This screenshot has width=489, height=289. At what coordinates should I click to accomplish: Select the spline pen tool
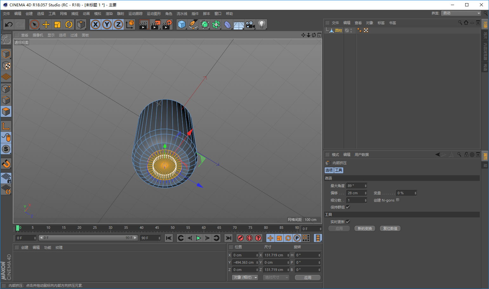click(x=193, y=24)
